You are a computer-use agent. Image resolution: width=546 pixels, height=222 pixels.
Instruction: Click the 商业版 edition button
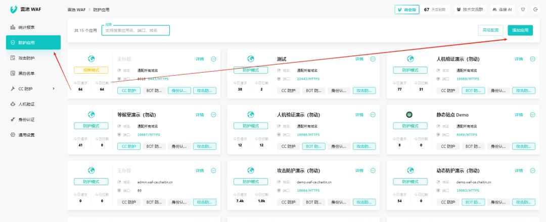pyautogui.click(x=406, y=10)
